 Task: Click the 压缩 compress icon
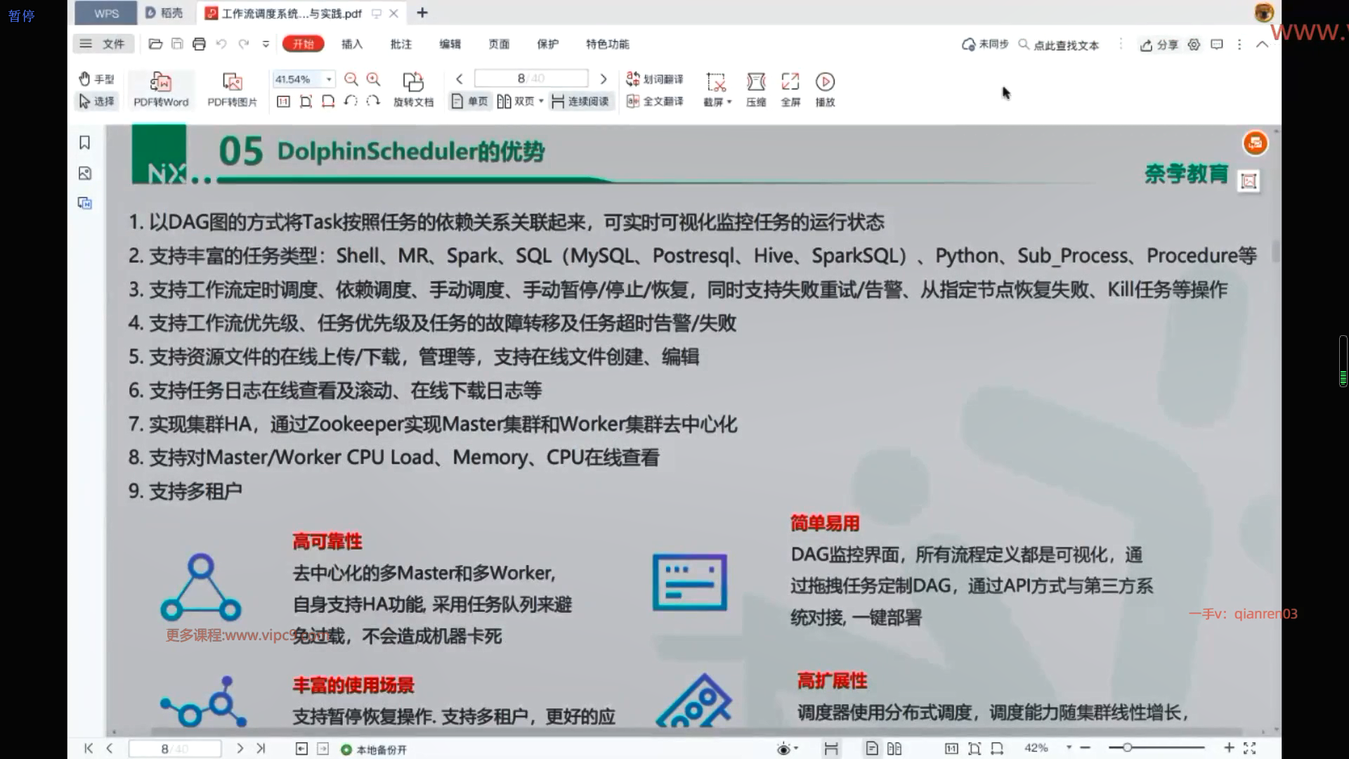[756, 82]
